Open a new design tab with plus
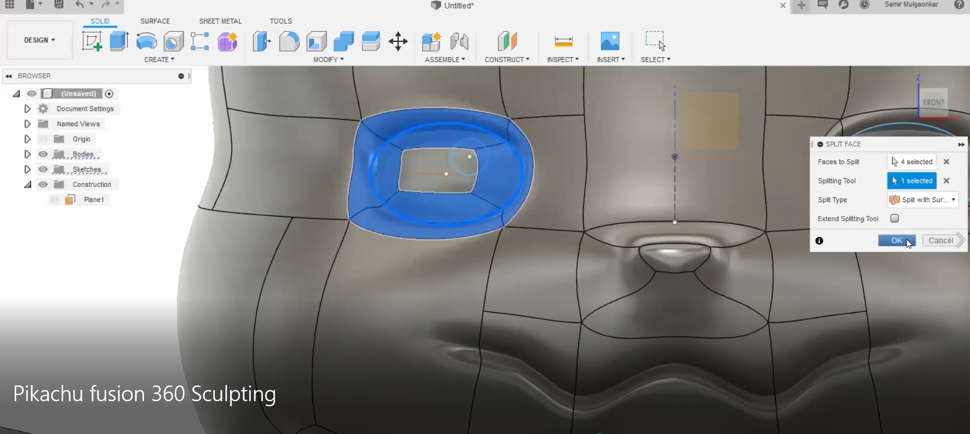The image size is (970, 434). coord(802,5)
